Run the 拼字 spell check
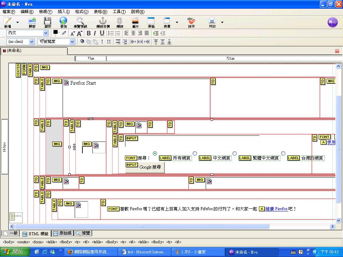The height and width of the screenshot is (257, 343). click(x=191, y=22)
